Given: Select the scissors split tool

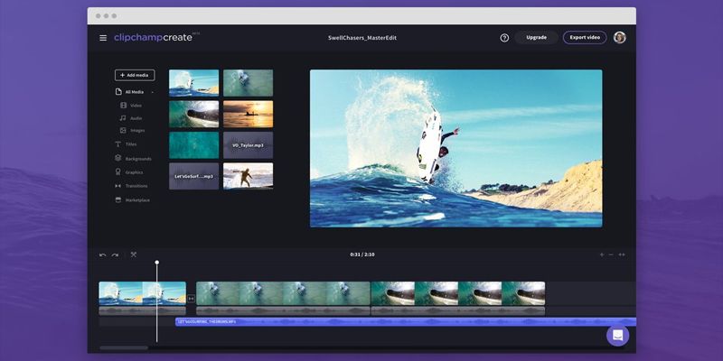Looking at the screenshot, I should [134, 255].
